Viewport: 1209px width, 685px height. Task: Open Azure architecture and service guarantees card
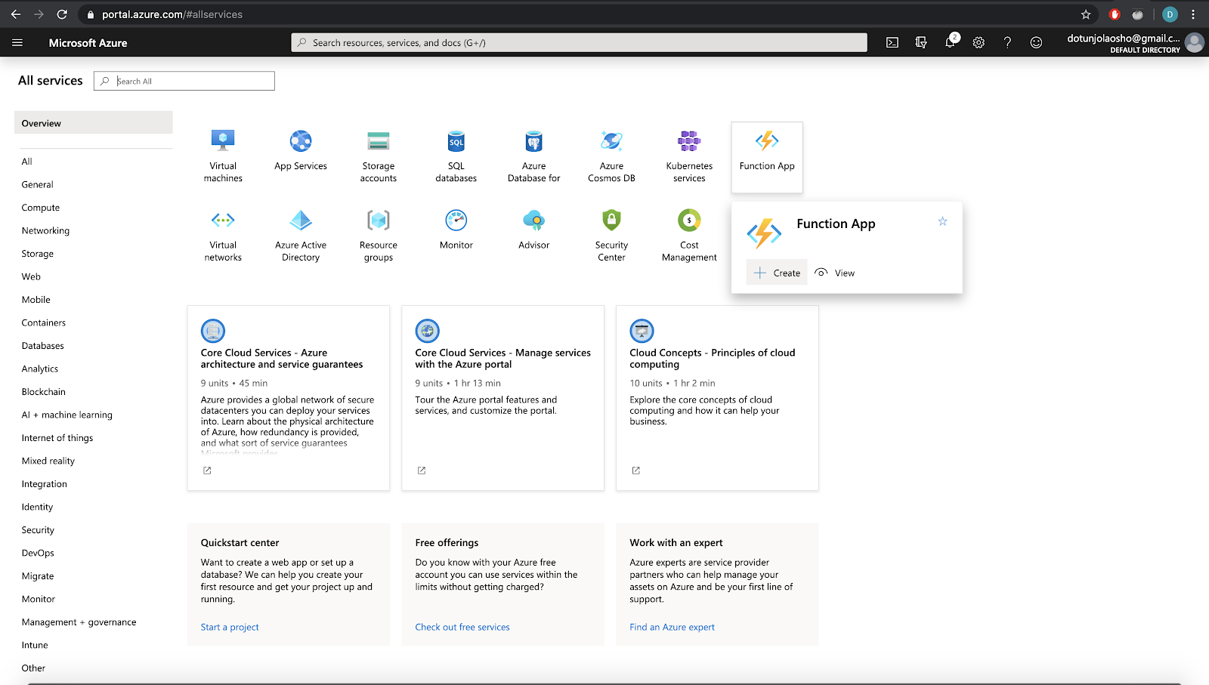click(289, 398)
